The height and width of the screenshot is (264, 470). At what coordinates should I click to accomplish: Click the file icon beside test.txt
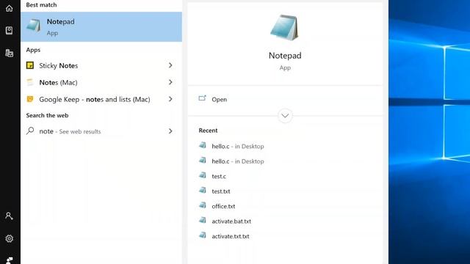point(203,190)
